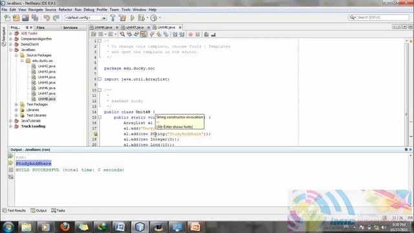Click the Save All toolbar icon
The height and width of the screenshot is (233, 414).
pyautogui.click(x=35, y=17)
